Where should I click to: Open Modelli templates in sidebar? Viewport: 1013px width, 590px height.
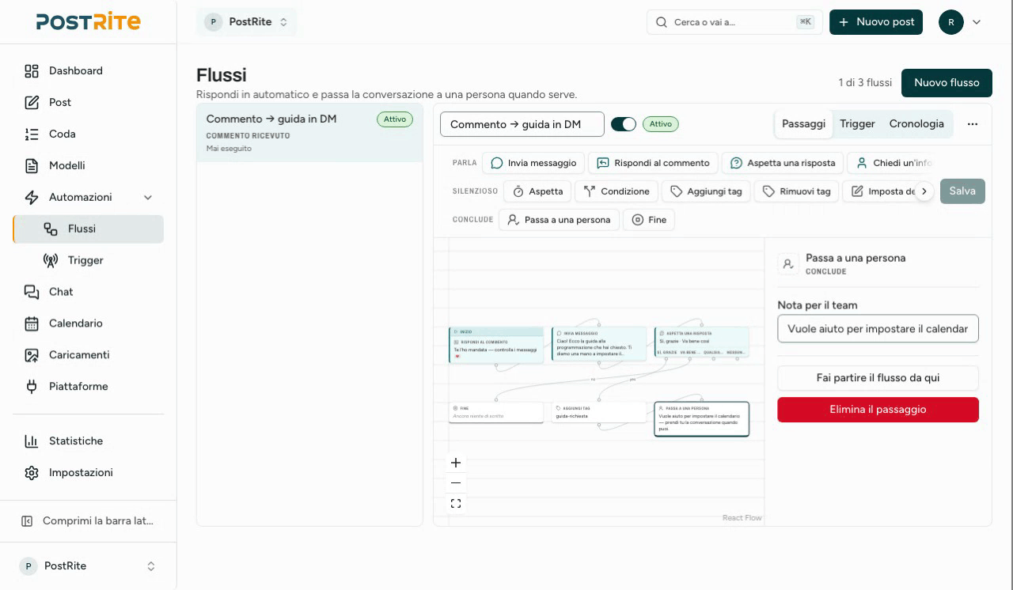point(88,165)
